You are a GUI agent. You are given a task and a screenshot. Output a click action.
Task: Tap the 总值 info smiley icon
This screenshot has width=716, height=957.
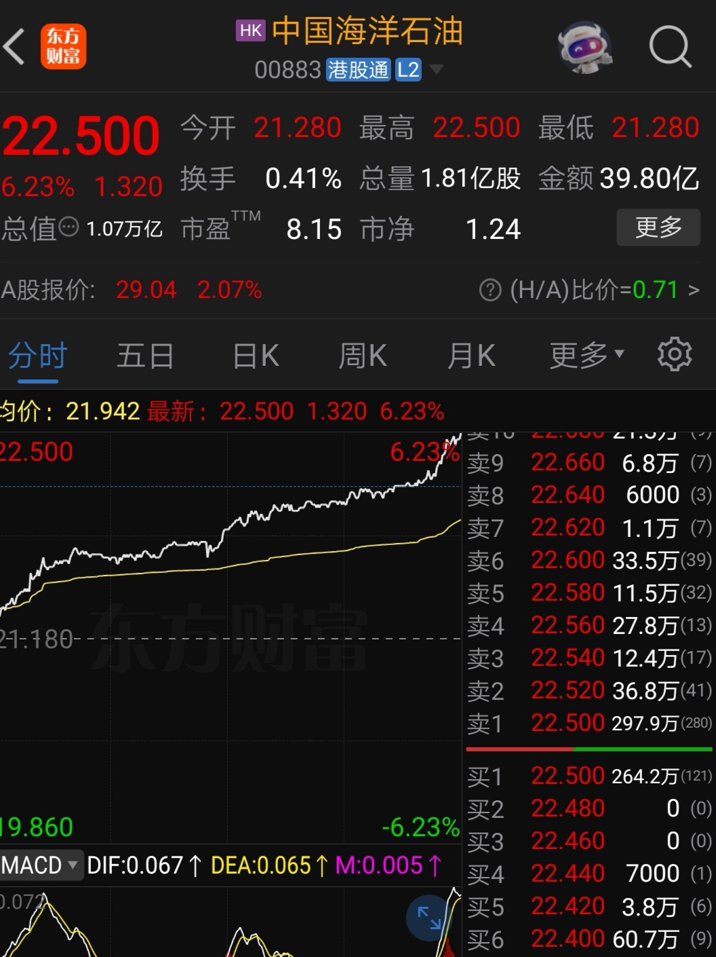click(x=69, y=227)
